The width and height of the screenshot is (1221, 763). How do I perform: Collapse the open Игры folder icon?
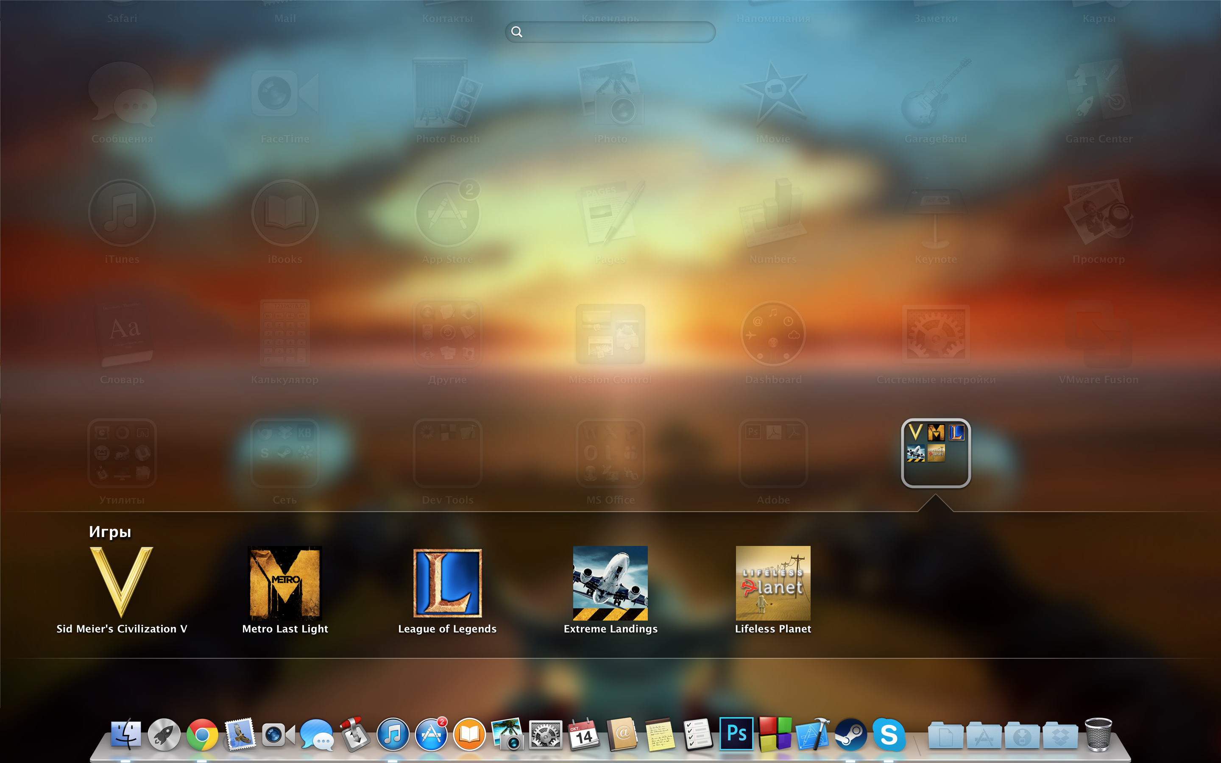pos(936,453)
